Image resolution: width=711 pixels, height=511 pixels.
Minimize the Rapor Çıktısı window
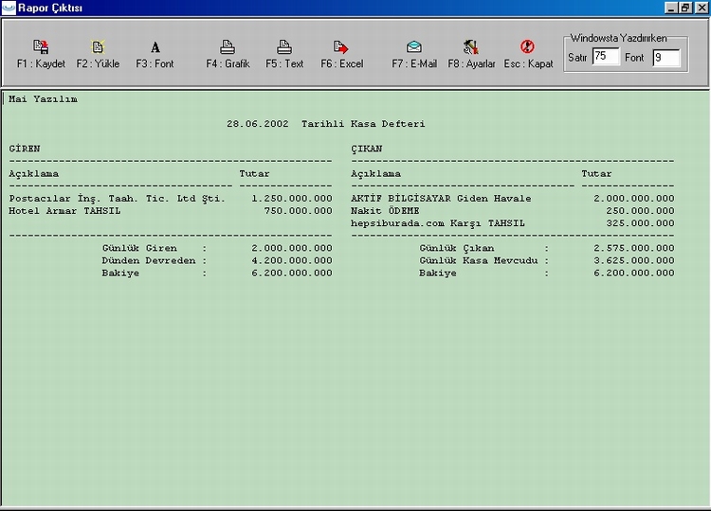(x=671, y=8)
